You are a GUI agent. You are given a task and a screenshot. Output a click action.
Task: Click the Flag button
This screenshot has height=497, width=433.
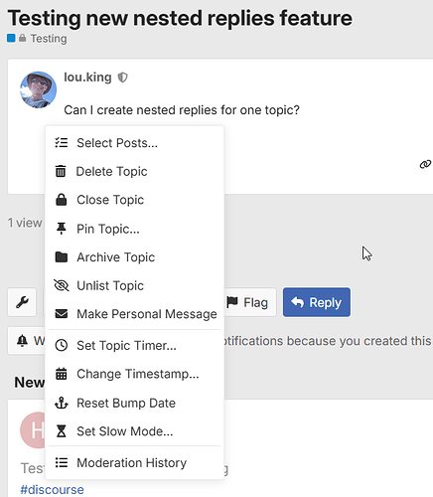click(249, 302)
